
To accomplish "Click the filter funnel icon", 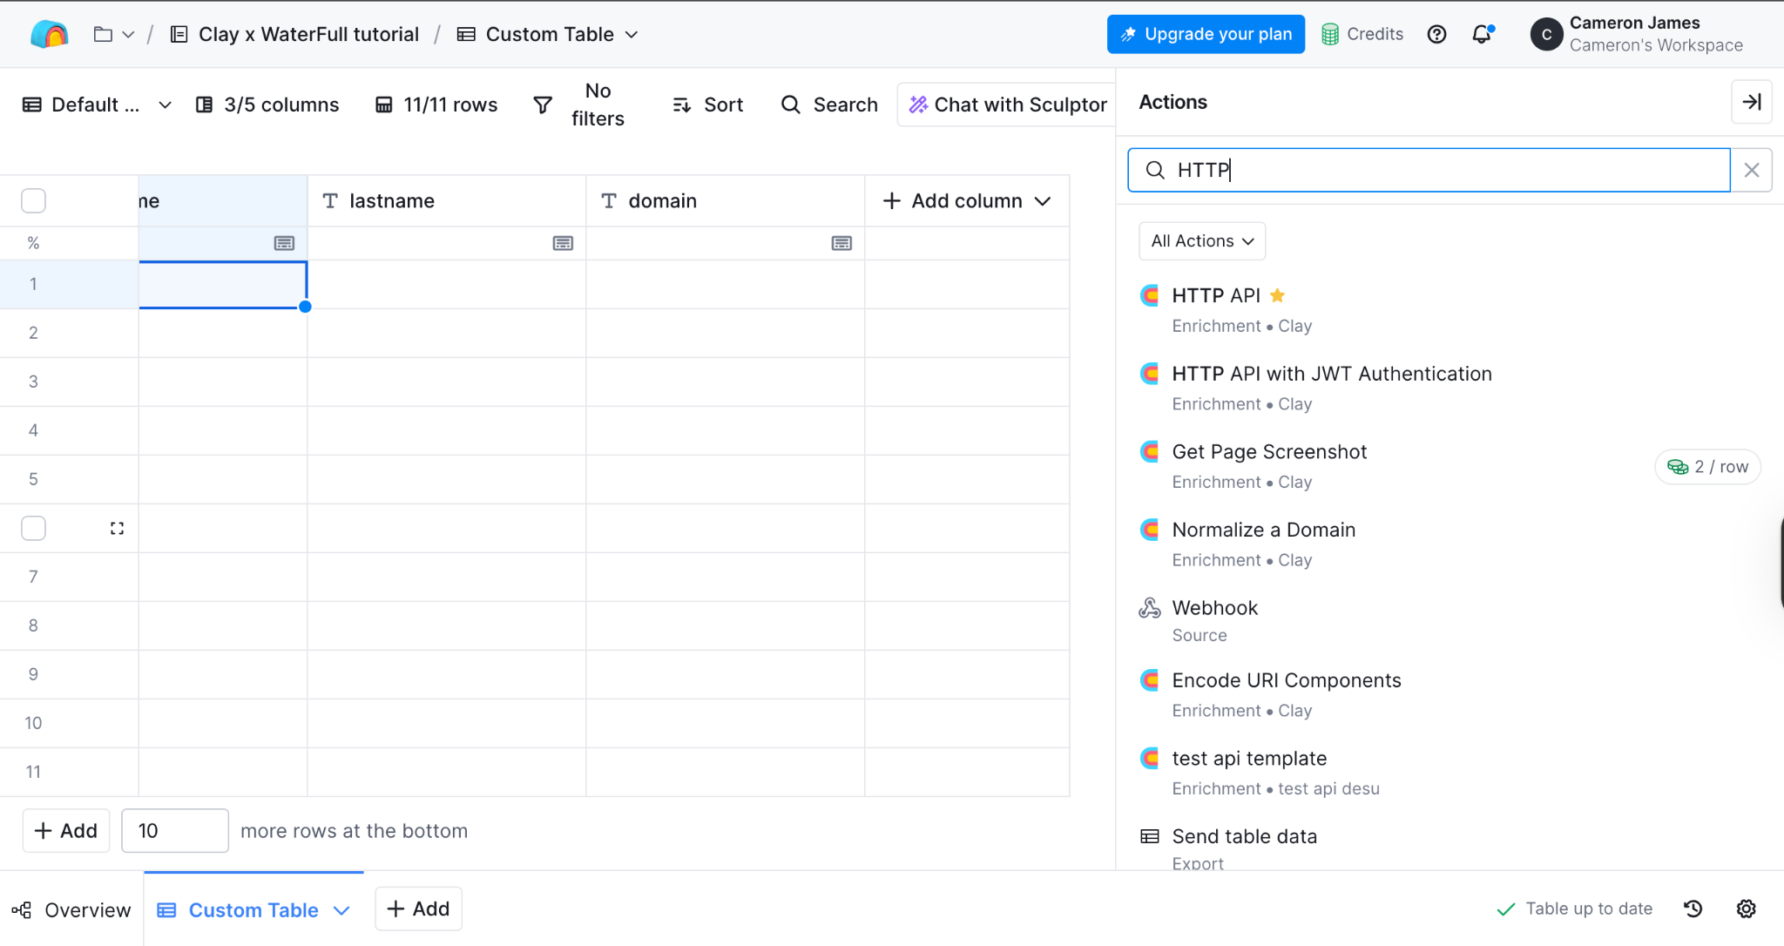I will 543,105.
